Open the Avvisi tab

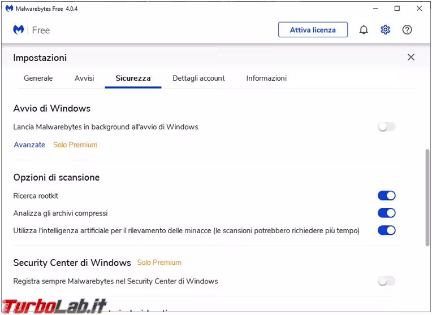84,78
